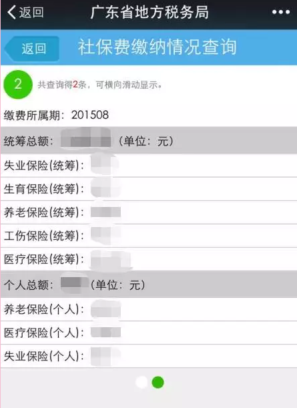Select the green second page indicator dot
Image resolution: width=297 pixels, height=408 pixels.
[x=158, y=382]
